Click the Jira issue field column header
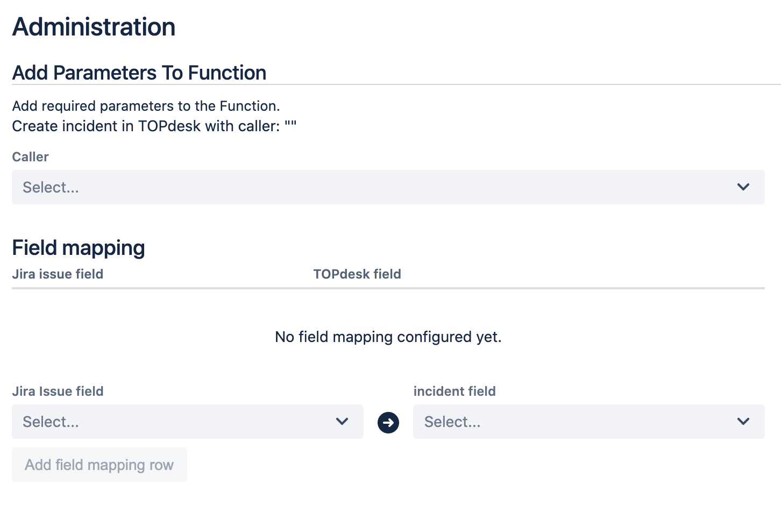Screen dimensions: 781x527 click(x=58, y=274)
